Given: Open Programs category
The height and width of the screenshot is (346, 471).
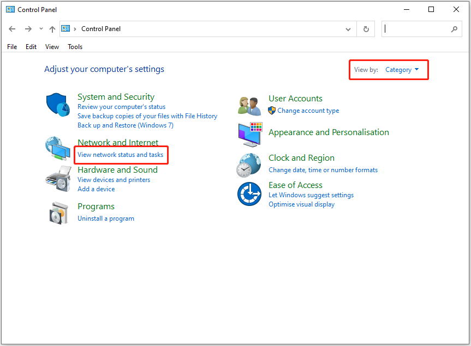Looking at the screenshot, I should pos(96,207).
